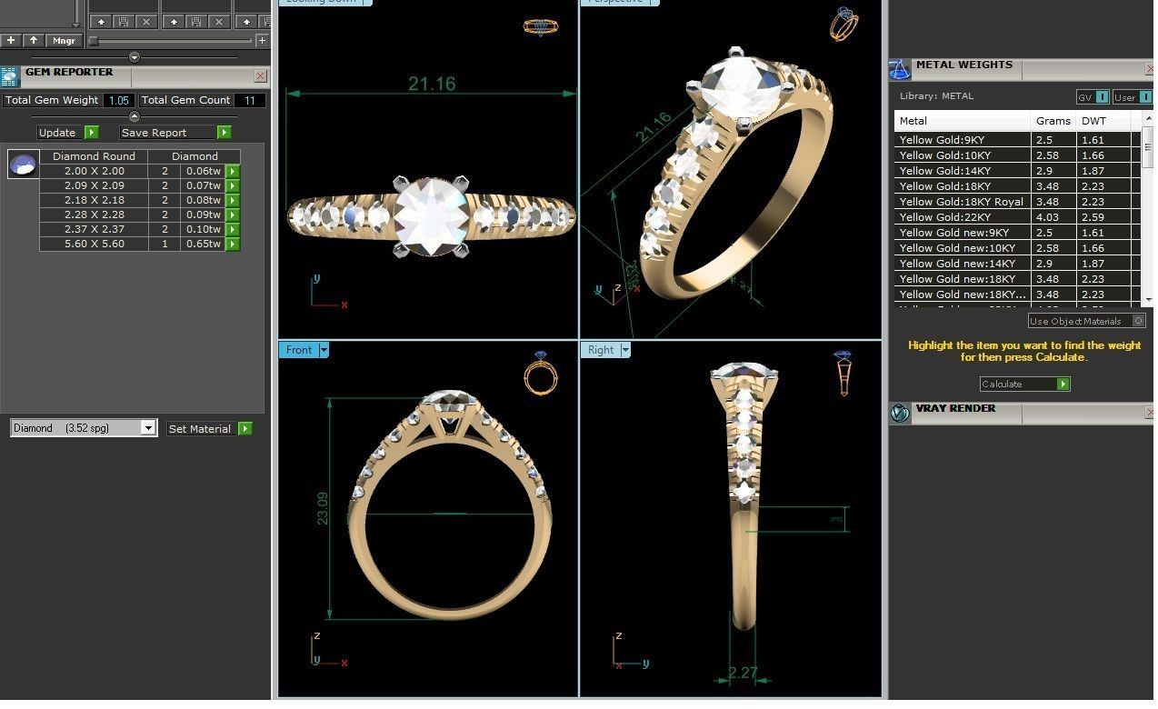This screenshot has width=1158, height=709.
Task: Open the Front viewport dropdown arrow
Action: [324, 350]
